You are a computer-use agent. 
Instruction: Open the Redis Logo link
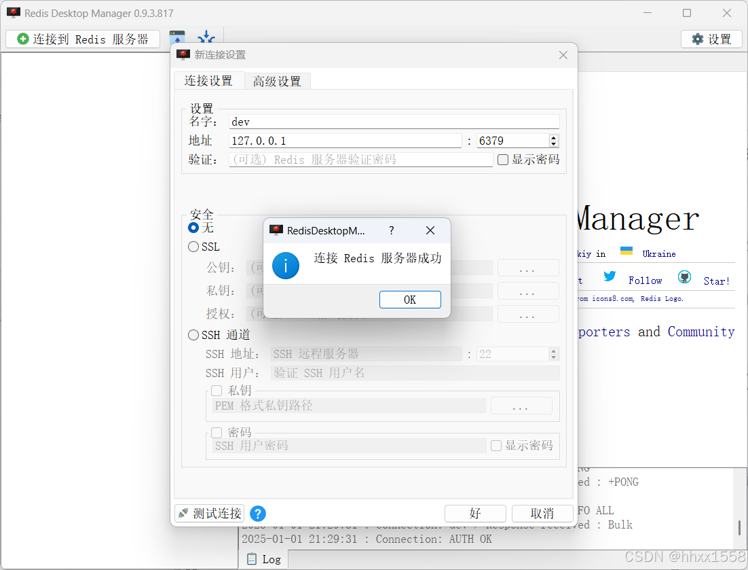click(662, 298)
